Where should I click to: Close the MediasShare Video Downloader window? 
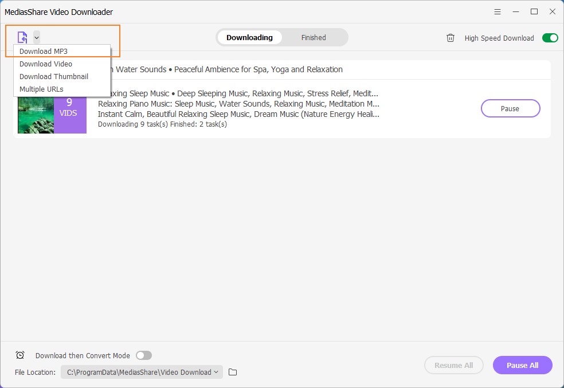coord(553,11)
